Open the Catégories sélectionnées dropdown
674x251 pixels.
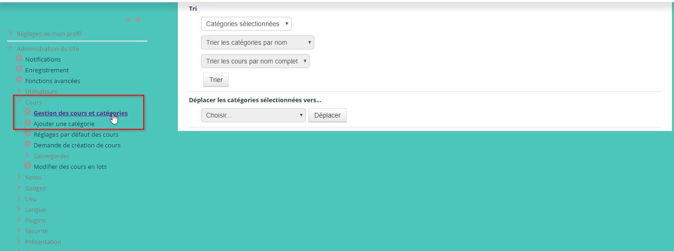(x=246, y=24)
